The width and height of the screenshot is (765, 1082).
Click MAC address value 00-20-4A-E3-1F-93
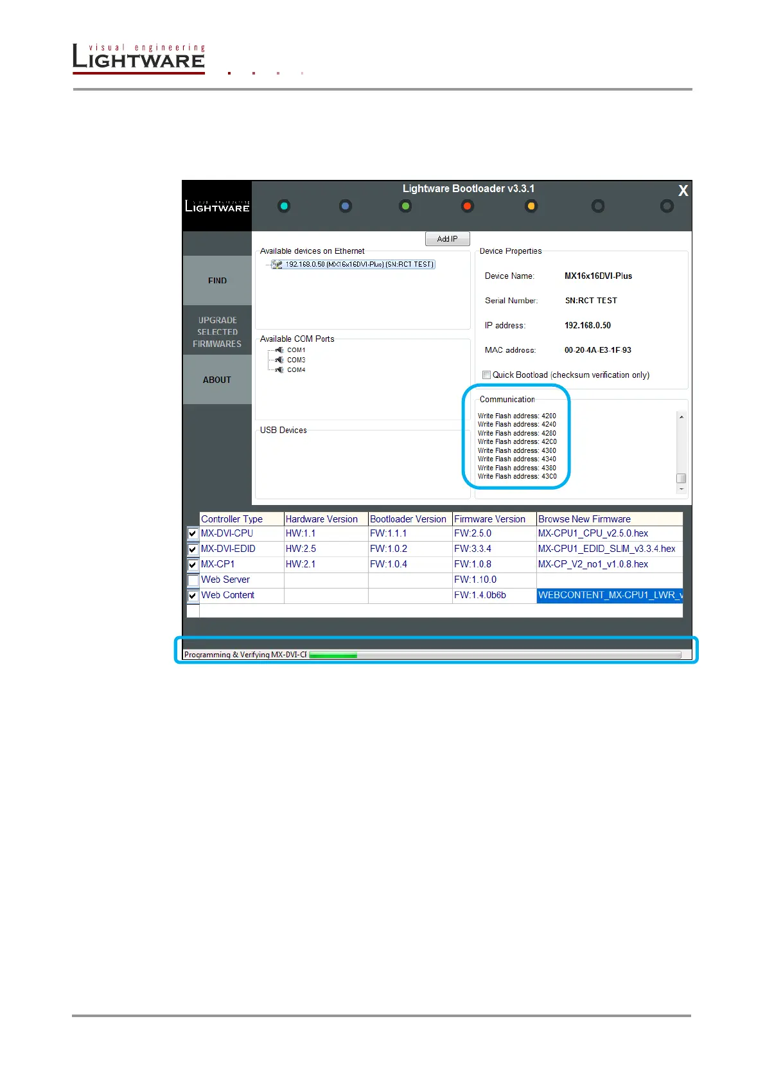[x=598, y=350]
